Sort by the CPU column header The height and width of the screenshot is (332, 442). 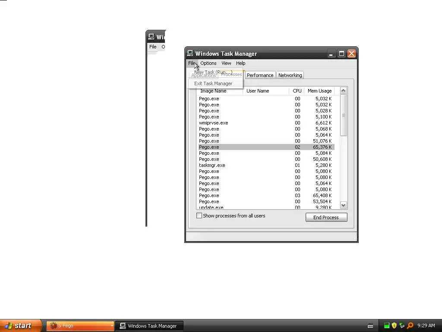click(x=297, y=91)
